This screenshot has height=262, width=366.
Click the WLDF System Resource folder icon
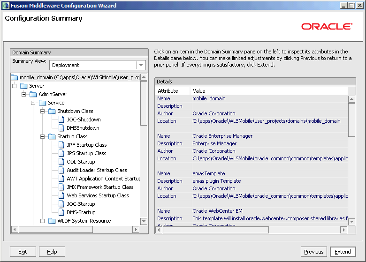[x=52, y=221]
